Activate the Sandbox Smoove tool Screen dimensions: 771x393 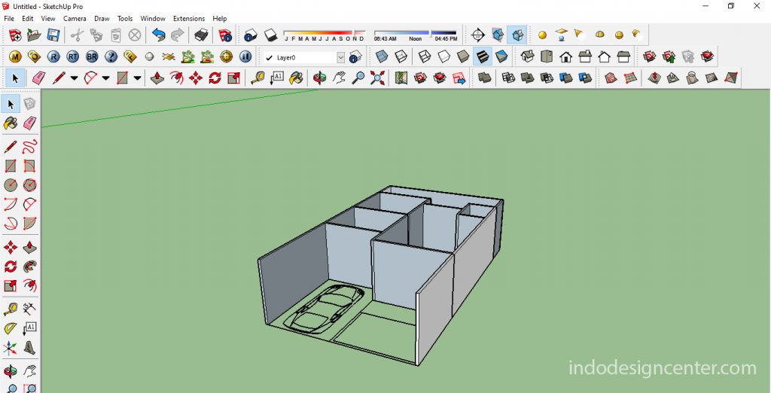pyautogui.click(x=654, y=78)
